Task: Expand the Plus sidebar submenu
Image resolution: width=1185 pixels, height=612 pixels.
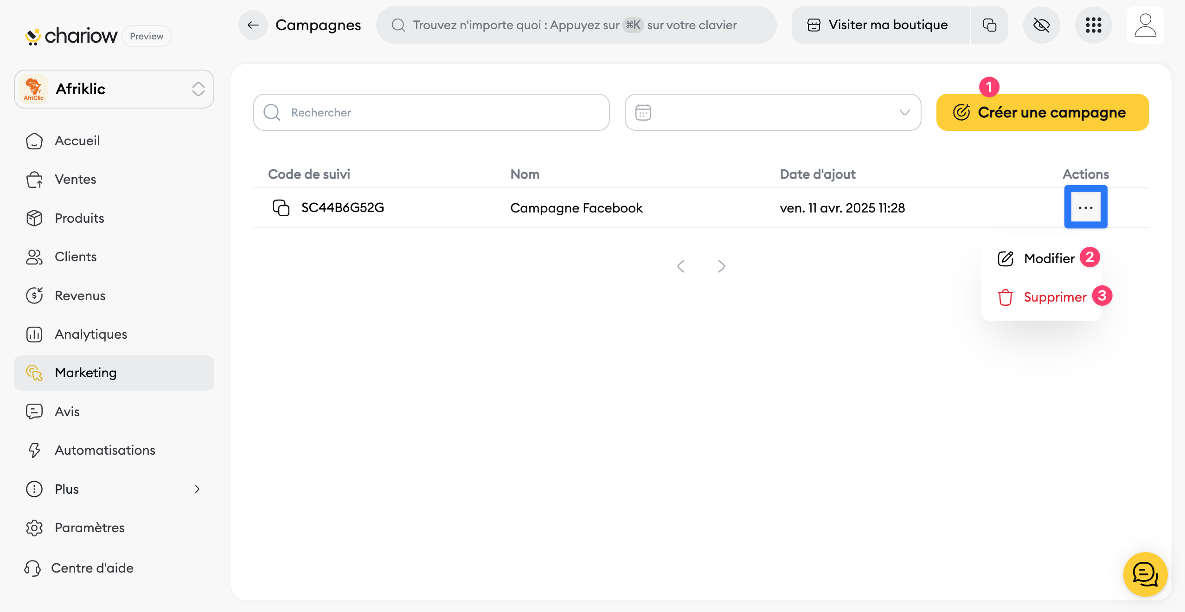Action: coord(114,489)
